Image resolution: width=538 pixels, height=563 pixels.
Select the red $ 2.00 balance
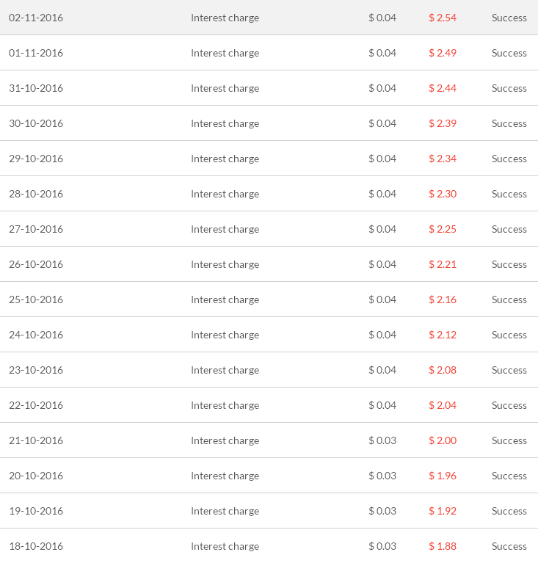click(443, 440)
